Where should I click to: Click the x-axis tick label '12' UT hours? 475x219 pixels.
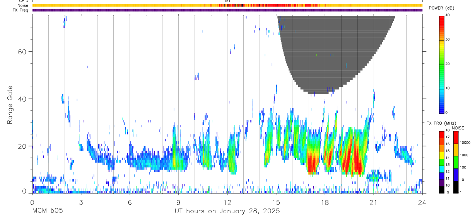[x=227, y=202]
